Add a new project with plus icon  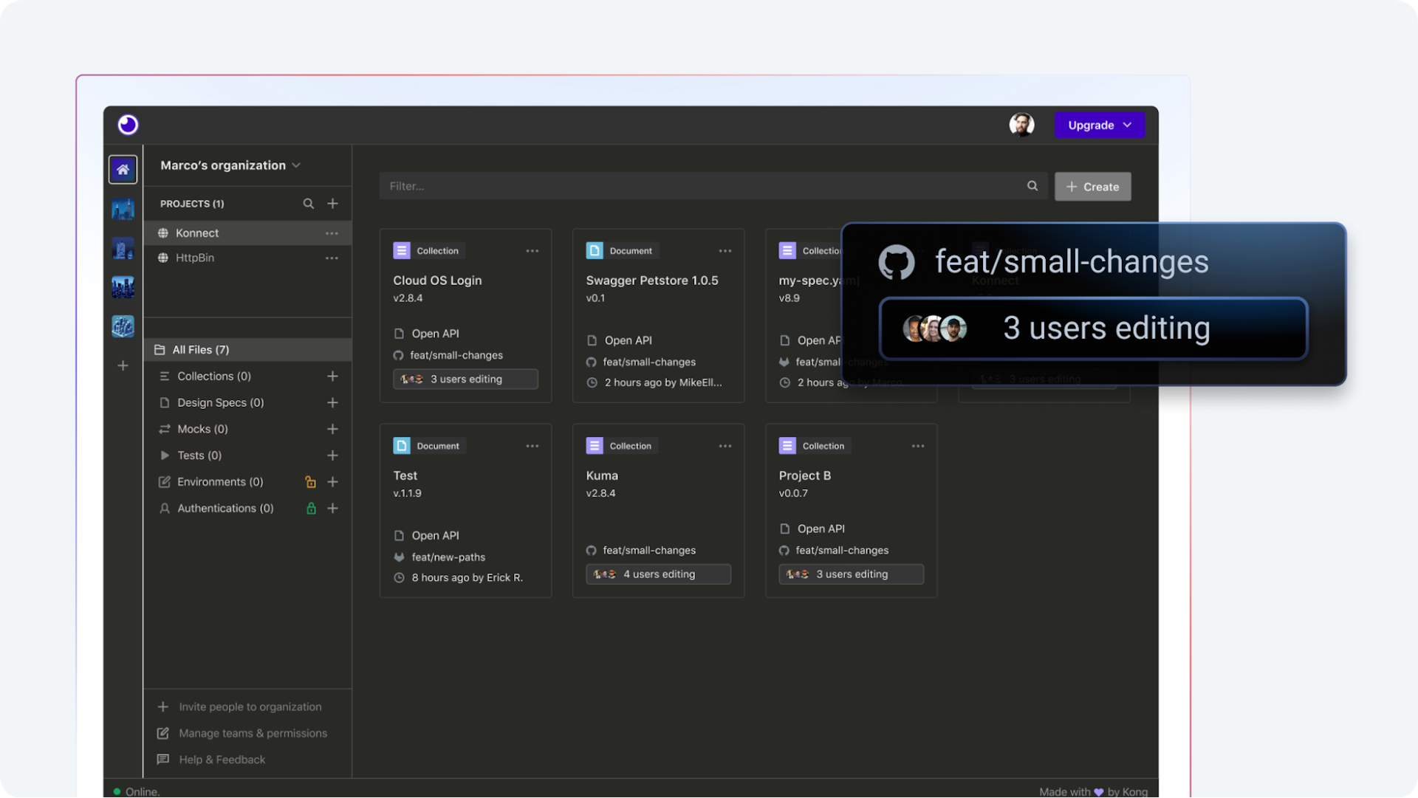(x=333, y=204)
